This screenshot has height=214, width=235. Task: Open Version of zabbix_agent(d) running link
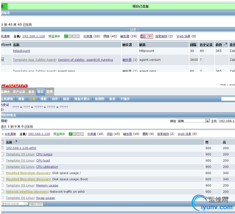[x=85, y=60]
